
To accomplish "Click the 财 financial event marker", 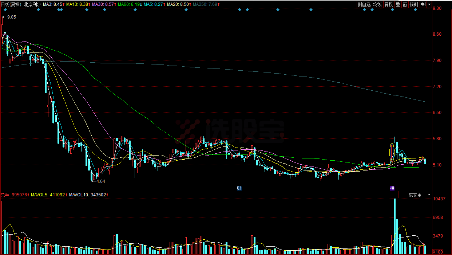I will point(239,188).
